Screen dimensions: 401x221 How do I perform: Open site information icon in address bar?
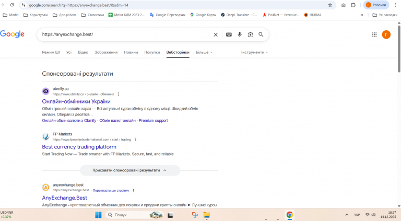tap(23, 5)
